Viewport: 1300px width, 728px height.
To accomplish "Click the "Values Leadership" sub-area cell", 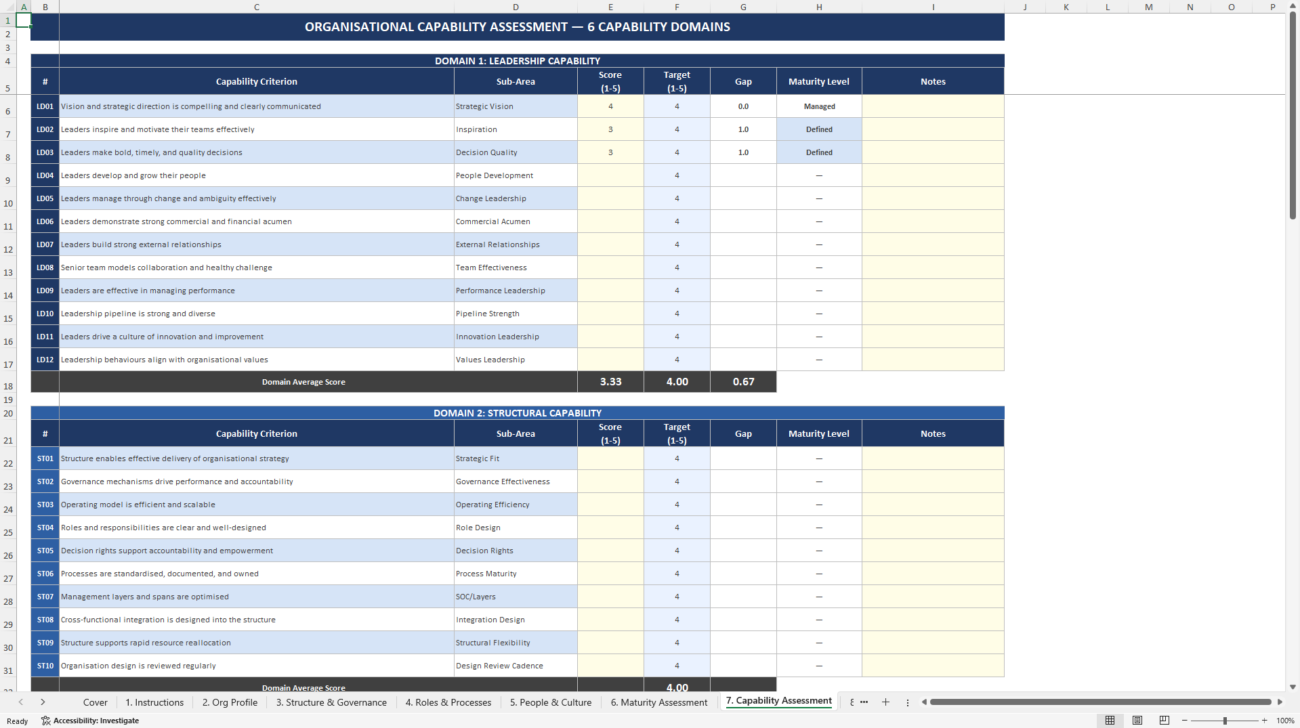I will coord(516,360).
